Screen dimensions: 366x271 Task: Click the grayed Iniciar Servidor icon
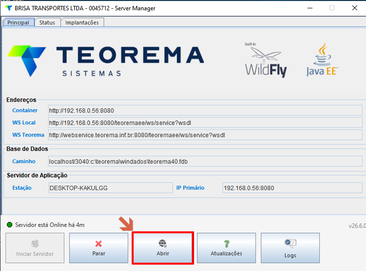pyautogui.click(x=35, y=244)
